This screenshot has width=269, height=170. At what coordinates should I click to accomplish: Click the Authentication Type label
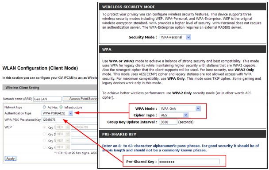click(18, 113)
